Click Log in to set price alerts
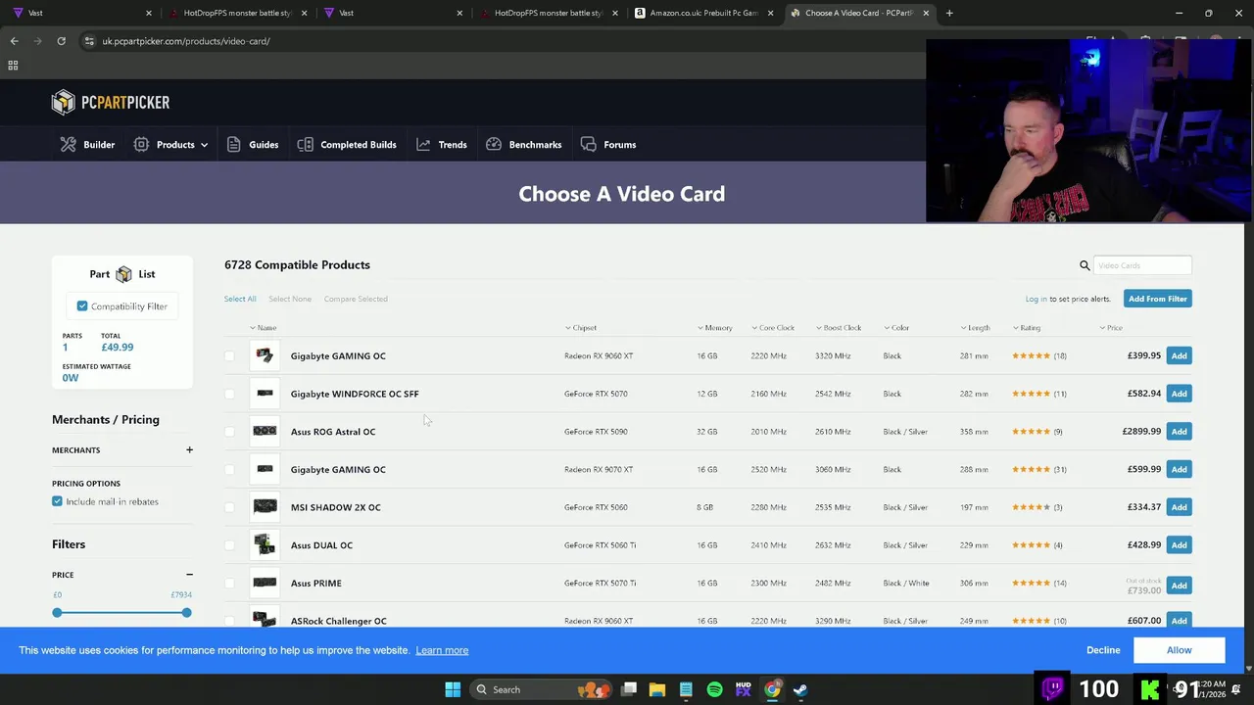 (1036, 299)
